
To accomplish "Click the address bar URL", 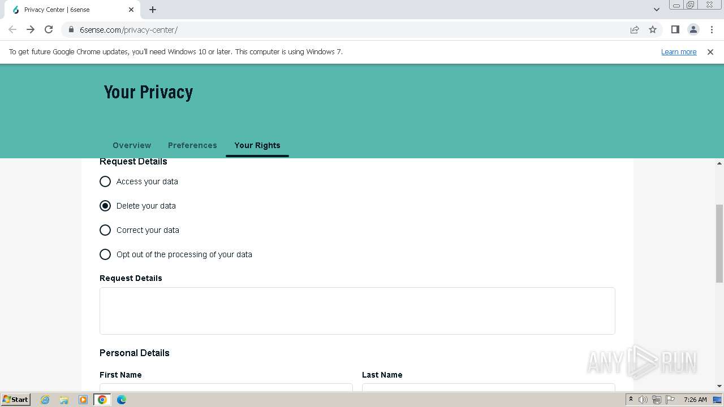I will 129,29.
